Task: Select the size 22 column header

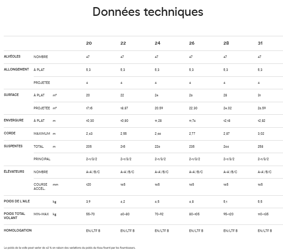Action: (123, 43)
